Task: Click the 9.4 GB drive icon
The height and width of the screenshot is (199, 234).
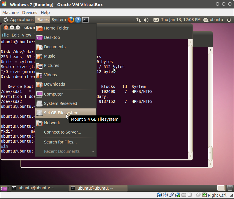Action: (39, 113)
